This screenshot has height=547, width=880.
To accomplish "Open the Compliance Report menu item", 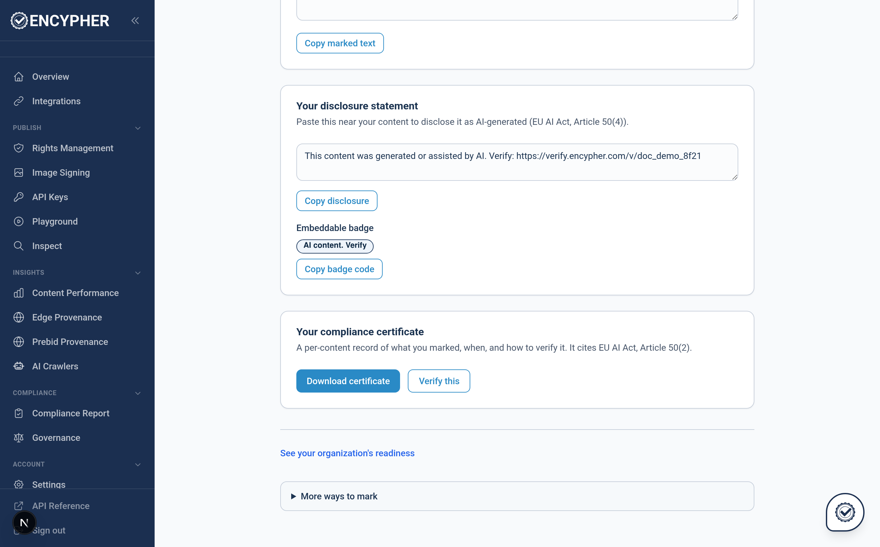I will (x=71, y=413).
